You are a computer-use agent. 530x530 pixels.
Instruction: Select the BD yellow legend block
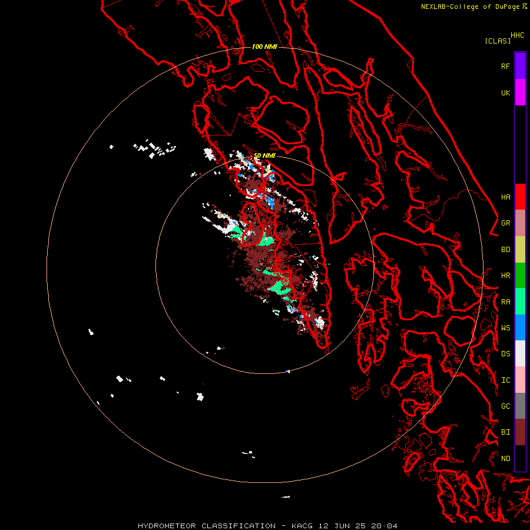[x=520, y=249]
